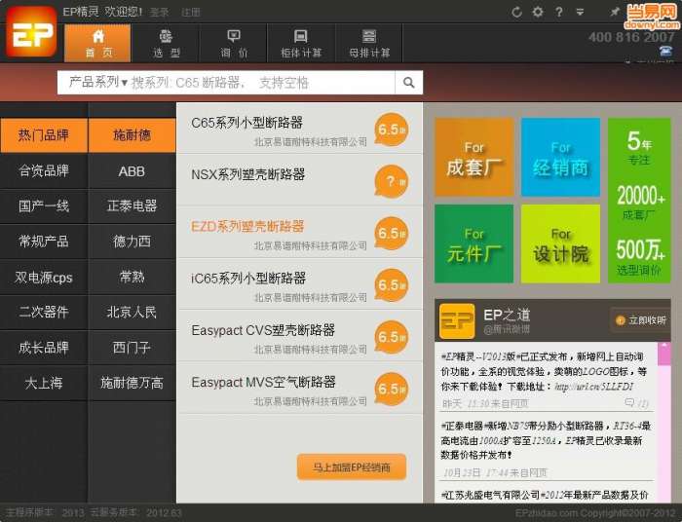Select 合资品牌 category

click(44, 170)
